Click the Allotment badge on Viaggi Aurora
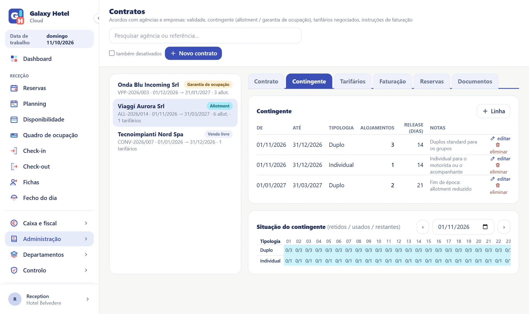This screenshot has height=314, width=529. pos(219,106)
